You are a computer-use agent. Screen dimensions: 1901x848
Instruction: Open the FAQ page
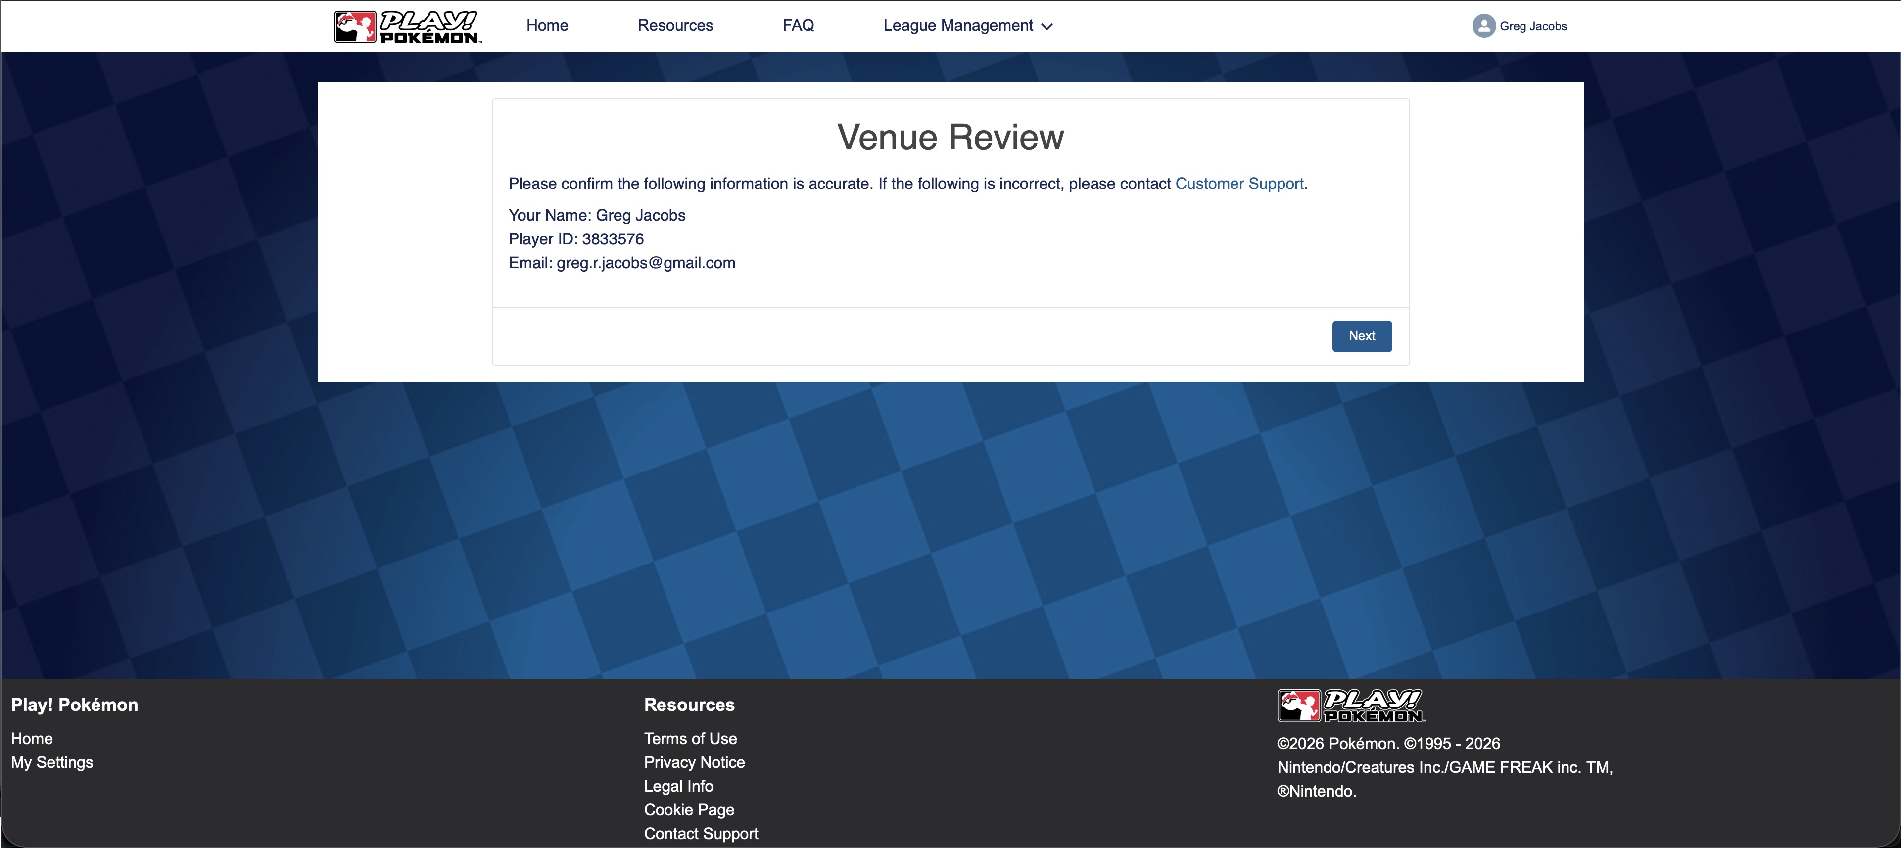(798, 26)
